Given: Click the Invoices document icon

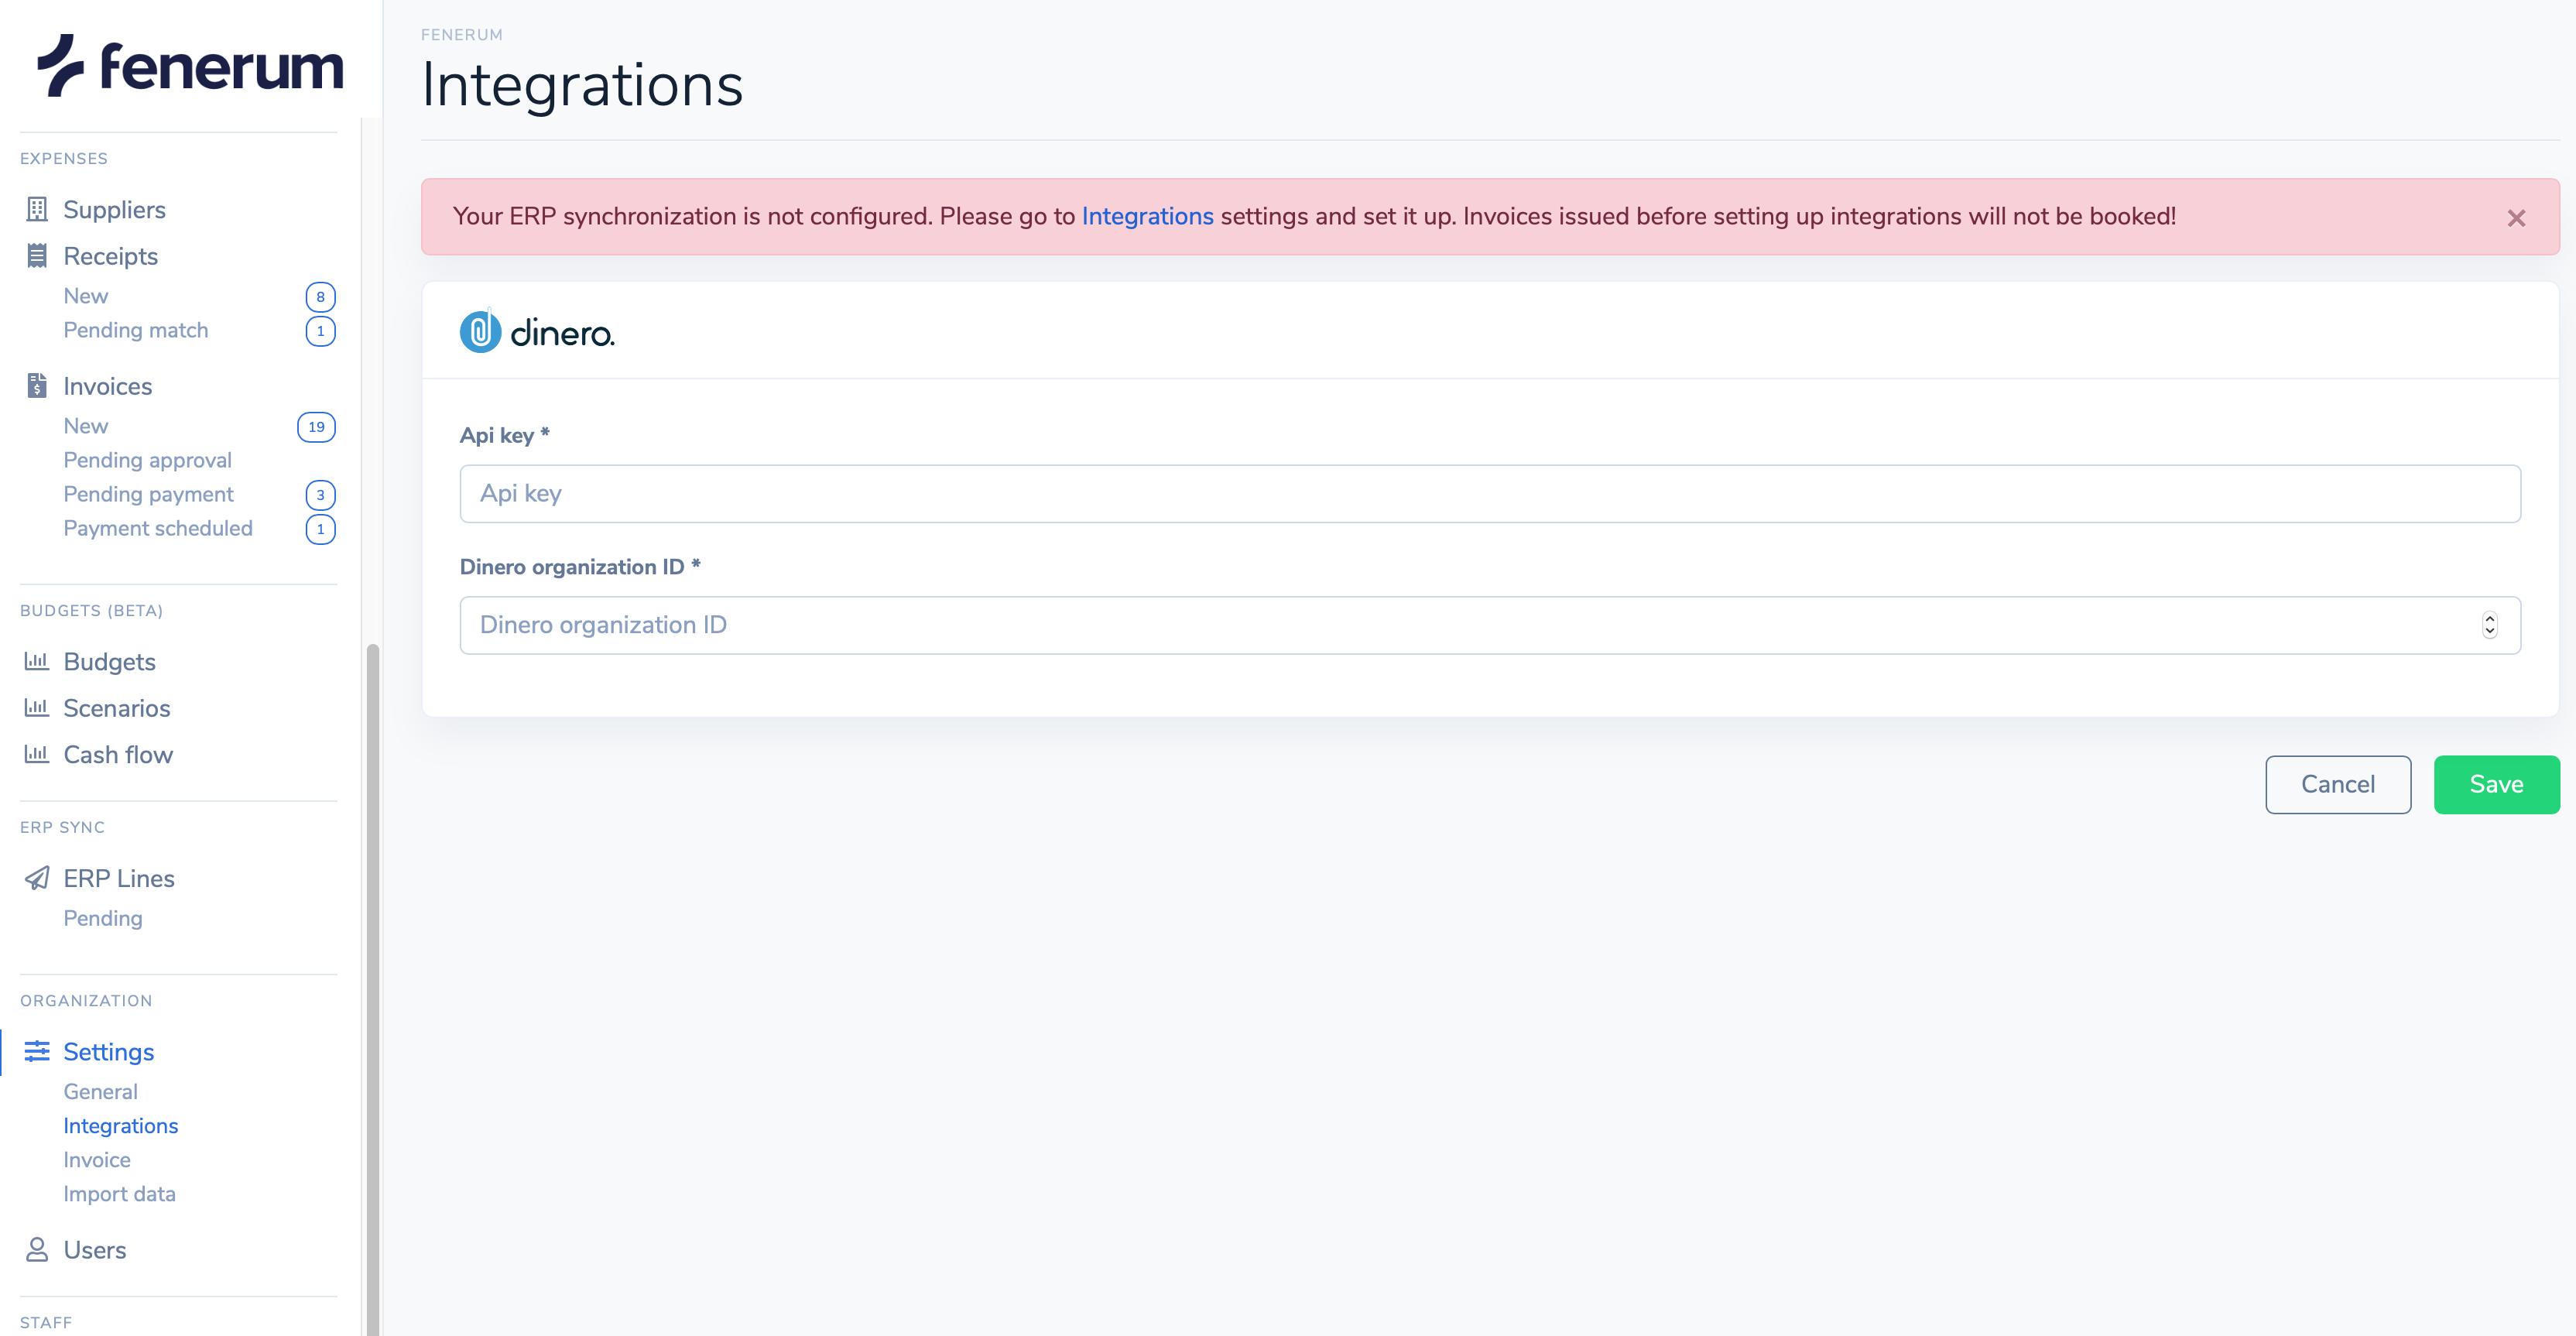Looking at the screenshot, I should (x=37, y=386).
